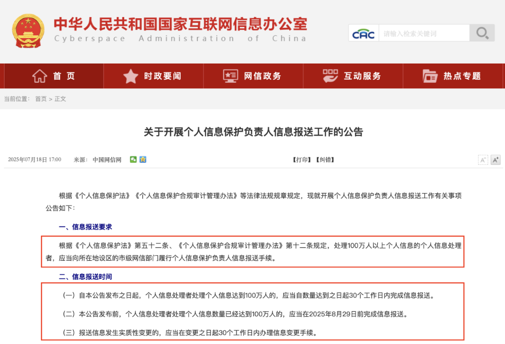Click the 当前位置： label
Viewport: 505px width, 344px height.
tap(17, 99)
